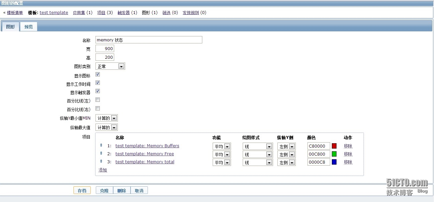The width and height of the screenshot is (434, 202).
Task: Toggle the 显示工作时间 checkbox
Action: (x=98, y=82)
